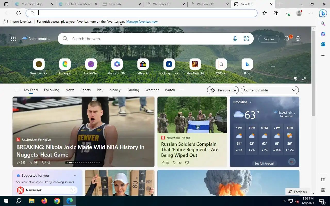330x206 pixels.
Task: Open notifications bell with 7 badge
Action: click(287, 39)
